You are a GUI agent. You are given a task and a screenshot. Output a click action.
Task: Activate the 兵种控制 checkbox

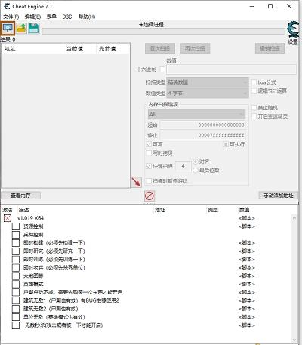click(x=16, y=235)
